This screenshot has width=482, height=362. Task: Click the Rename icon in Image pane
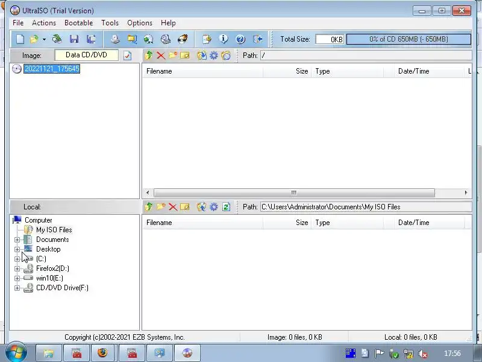click(x=185, y=56)
